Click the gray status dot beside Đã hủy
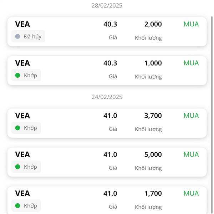The width and height of the screenshot is (214, 214). pyautogui.click(x=17, y=36)
